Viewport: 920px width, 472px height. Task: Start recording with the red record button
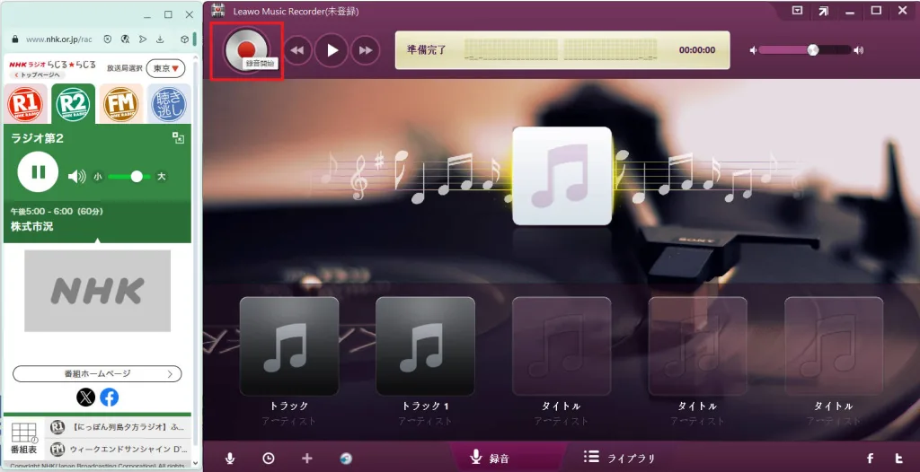247,50
